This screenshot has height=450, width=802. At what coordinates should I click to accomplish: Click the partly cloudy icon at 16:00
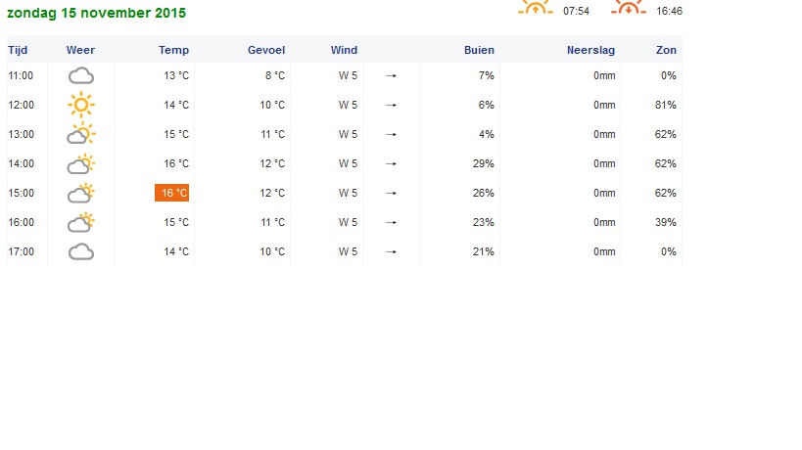click(x=81, y=222)
